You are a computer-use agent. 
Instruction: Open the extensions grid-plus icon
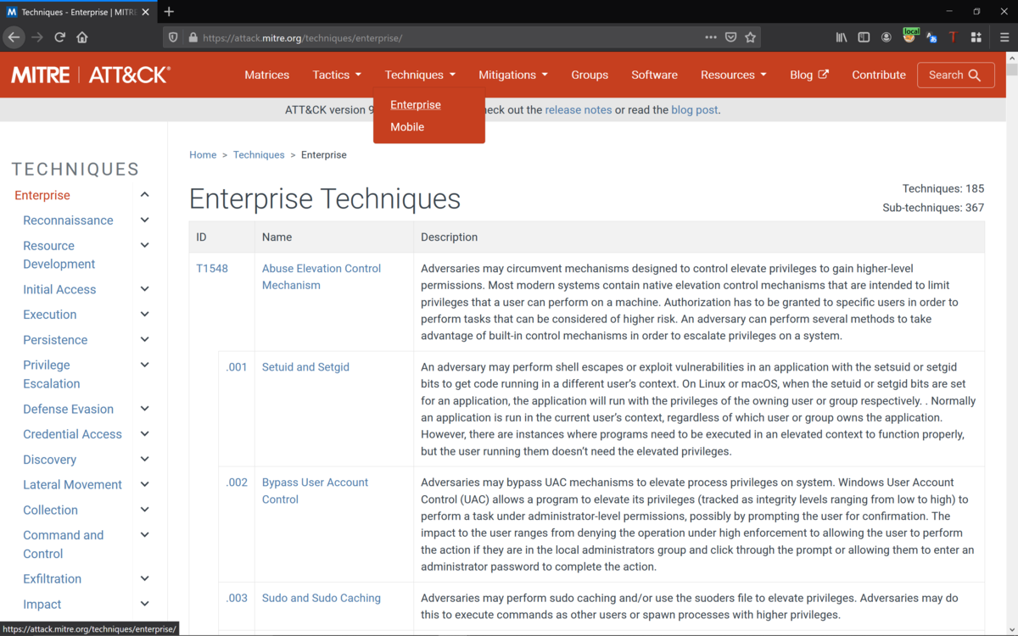click(976, 37)
